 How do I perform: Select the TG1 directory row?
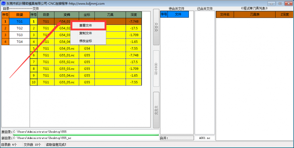(20, 22)
